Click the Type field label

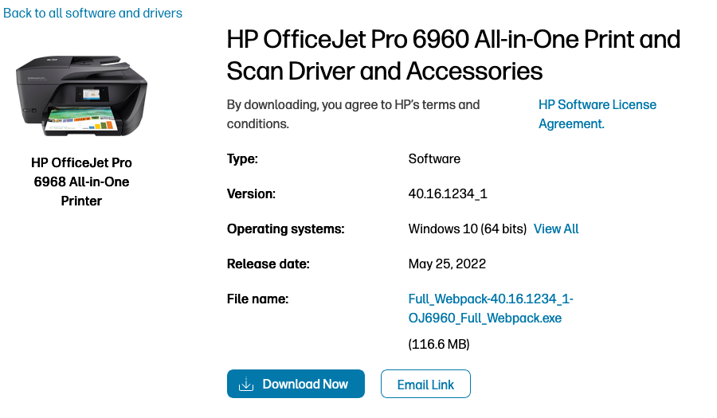click(x=242, y=158)
